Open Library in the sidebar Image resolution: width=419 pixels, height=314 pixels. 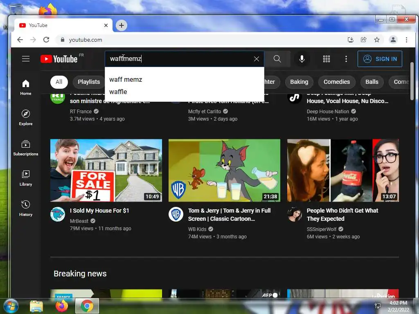click(x=26, y=178)
